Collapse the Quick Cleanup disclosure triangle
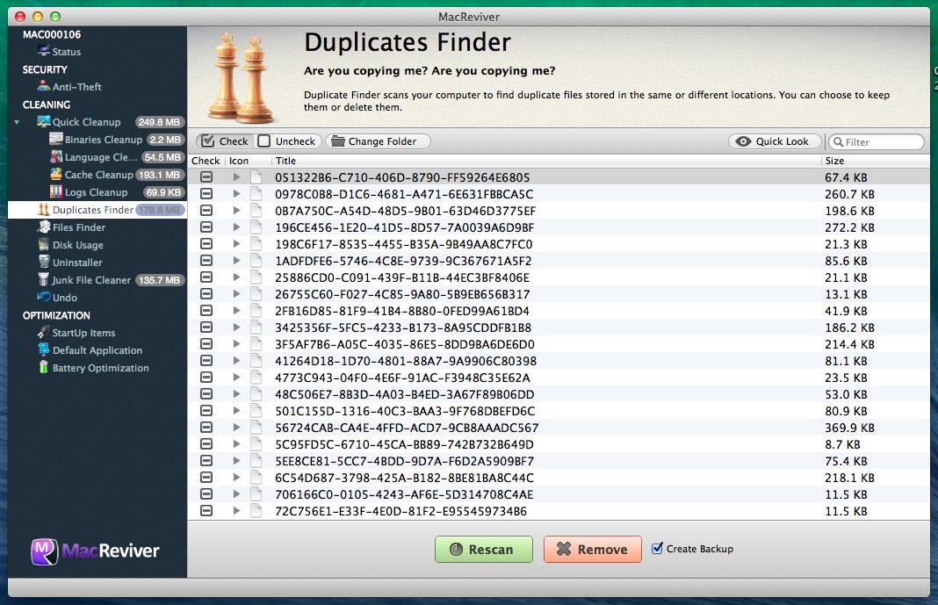The height and width of the screenshot is (605, 938). (17, 122)
